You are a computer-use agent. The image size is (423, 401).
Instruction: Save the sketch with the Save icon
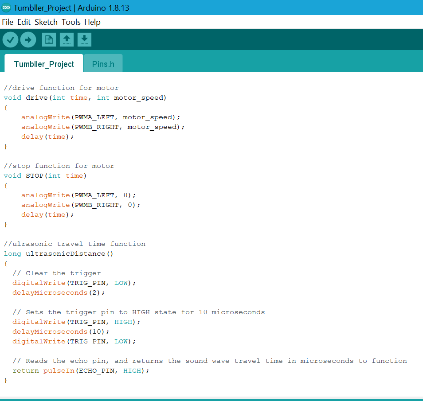(x=84, y=39)
